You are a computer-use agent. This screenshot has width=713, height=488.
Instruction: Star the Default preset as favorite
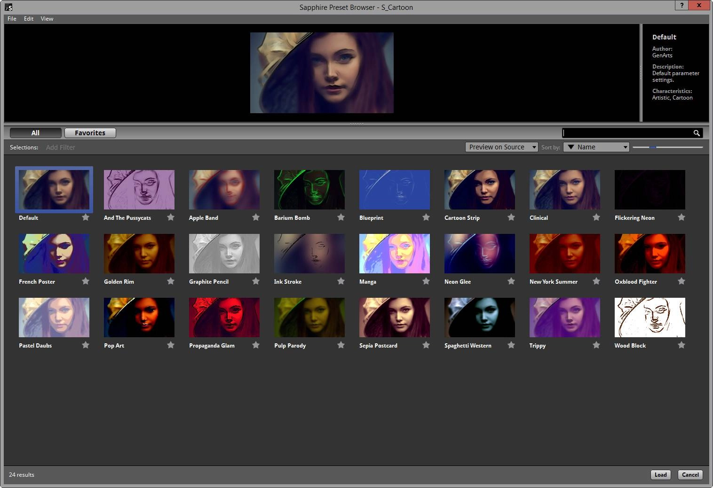click(86, 217)
